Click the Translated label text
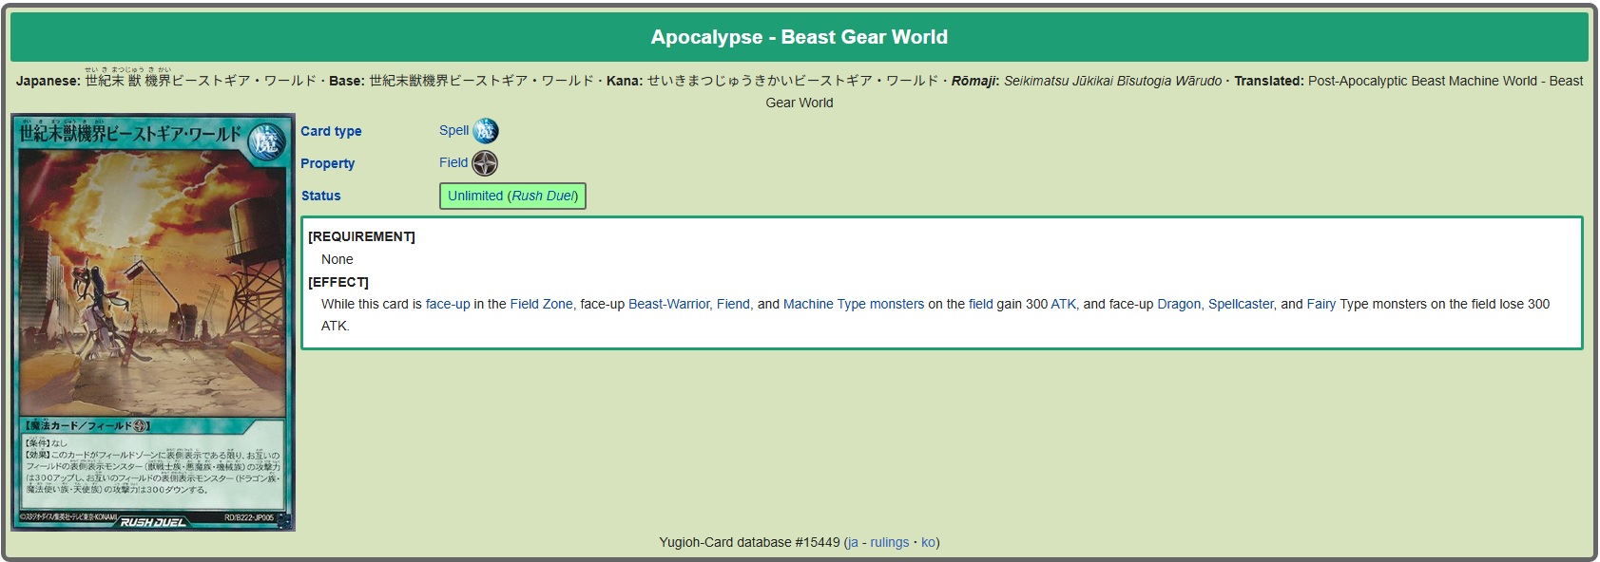1600x562 pixels. 1269,81
